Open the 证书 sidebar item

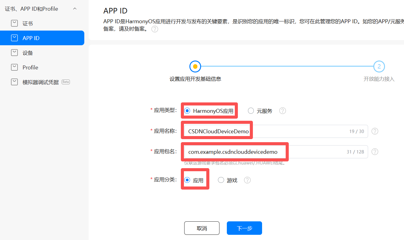click(x=42, y=24)
